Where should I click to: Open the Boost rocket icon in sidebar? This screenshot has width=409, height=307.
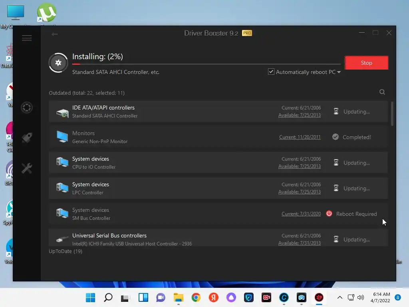click(x=27, y=138)
